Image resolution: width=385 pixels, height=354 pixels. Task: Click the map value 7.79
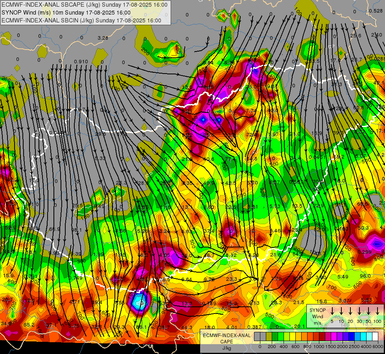[x=276, y=278]
